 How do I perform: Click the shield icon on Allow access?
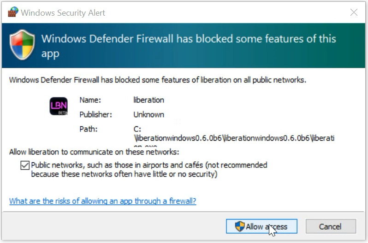[x=240, y=226]
